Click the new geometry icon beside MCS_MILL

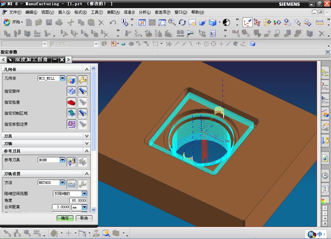pyautogui.click(x=72, y=80)
